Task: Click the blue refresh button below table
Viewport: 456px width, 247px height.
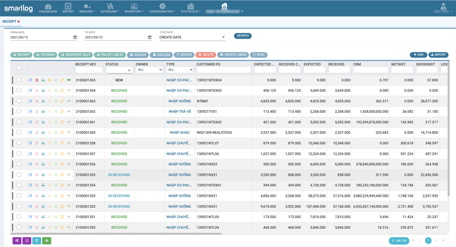Action: pos(37,240)
